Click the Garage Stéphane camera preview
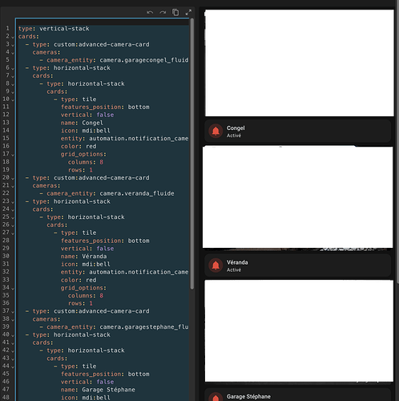 click(x=299, y=331)
